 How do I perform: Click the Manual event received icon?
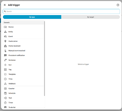coord(5,51)
